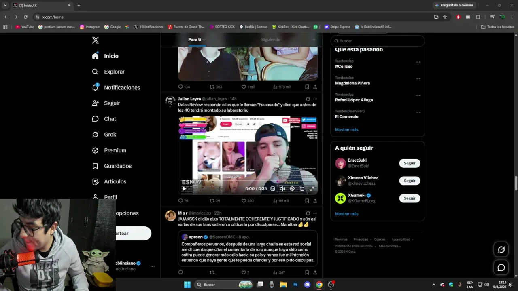Screen dimensions: 518x291
Task: Click Mostrar más under trends
Action: (346, 129)
